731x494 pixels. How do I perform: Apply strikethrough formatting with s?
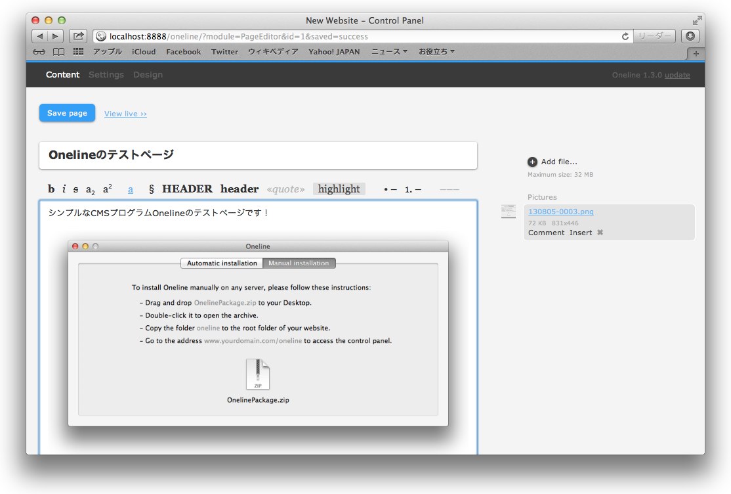tap(75, 189)
